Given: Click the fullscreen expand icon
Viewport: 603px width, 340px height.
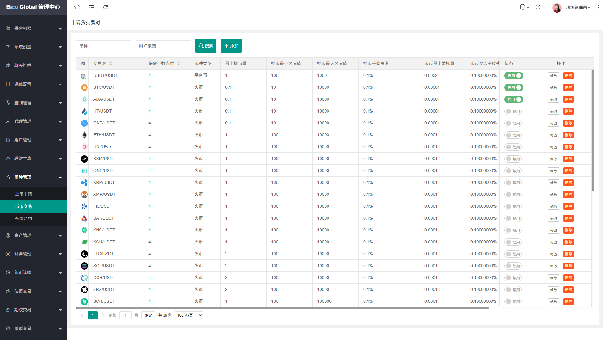Looking at the screenshot, I should [x=538, y=7].
